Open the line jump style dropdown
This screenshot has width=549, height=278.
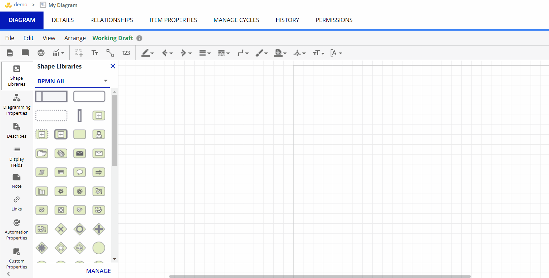(299, 53)
